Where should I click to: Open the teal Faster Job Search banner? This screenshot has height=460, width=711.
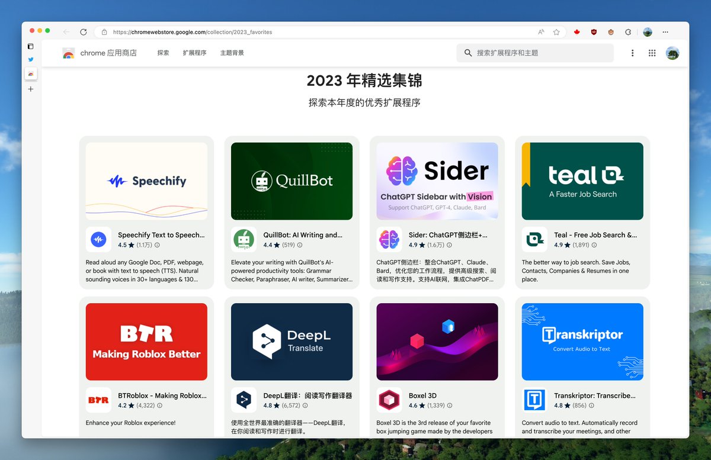[x=582, y=181]
